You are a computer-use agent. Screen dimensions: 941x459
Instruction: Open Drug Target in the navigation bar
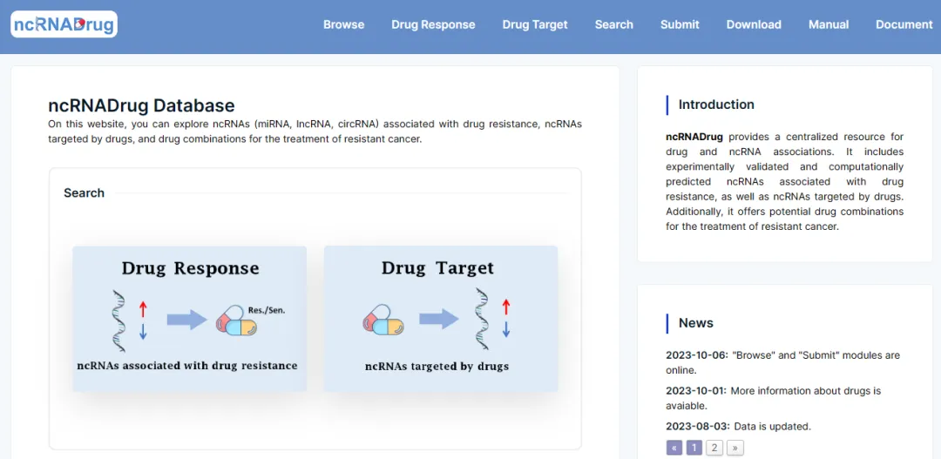tap(535, 24)
